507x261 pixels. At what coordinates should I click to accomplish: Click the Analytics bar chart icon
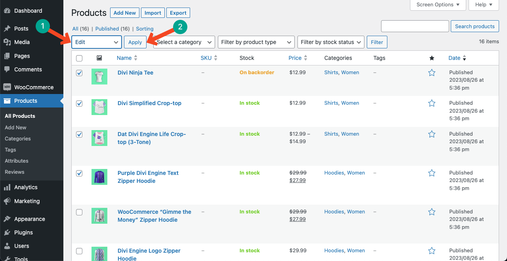pyautogui.click(x=7, y=187)
